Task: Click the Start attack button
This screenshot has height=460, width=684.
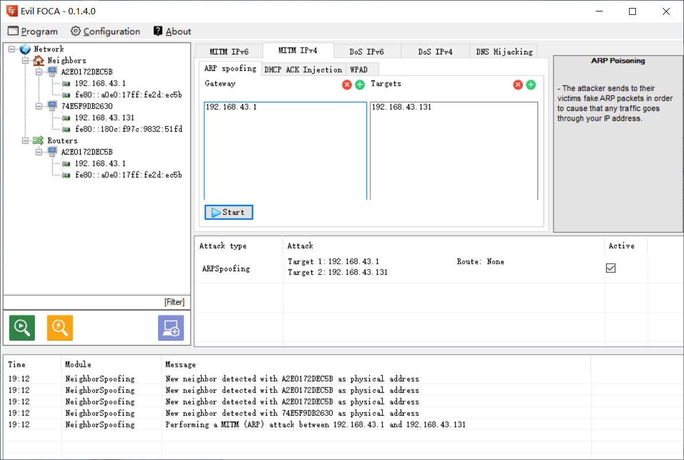Action: pos(228,212)
